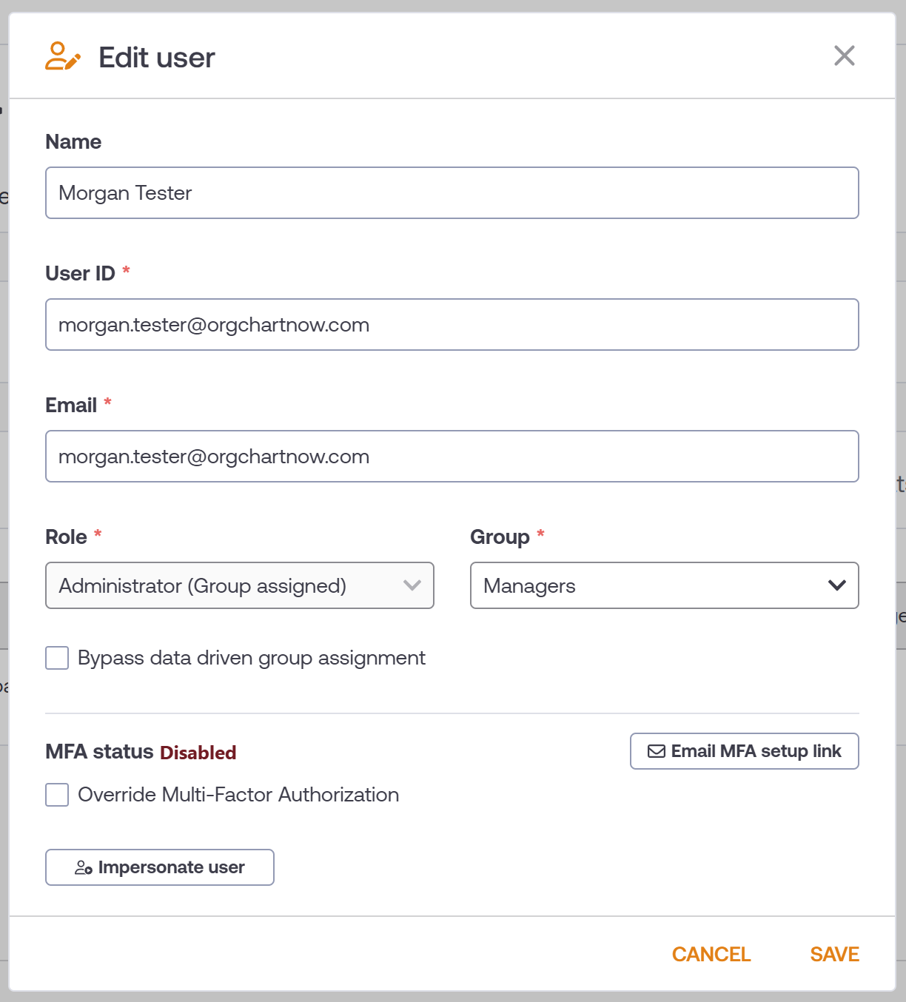Click the Group dropdown chevron arrow
This screenshot has height=1002, width=906.
pos(837,585)
